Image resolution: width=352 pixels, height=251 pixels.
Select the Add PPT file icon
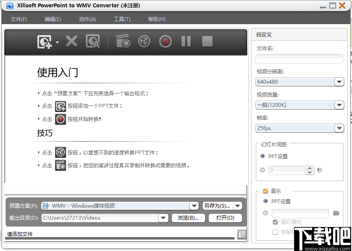pyautogui.click(x=45, y=41)
